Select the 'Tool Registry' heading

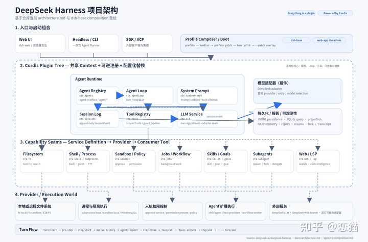click(x=138, y=114)
